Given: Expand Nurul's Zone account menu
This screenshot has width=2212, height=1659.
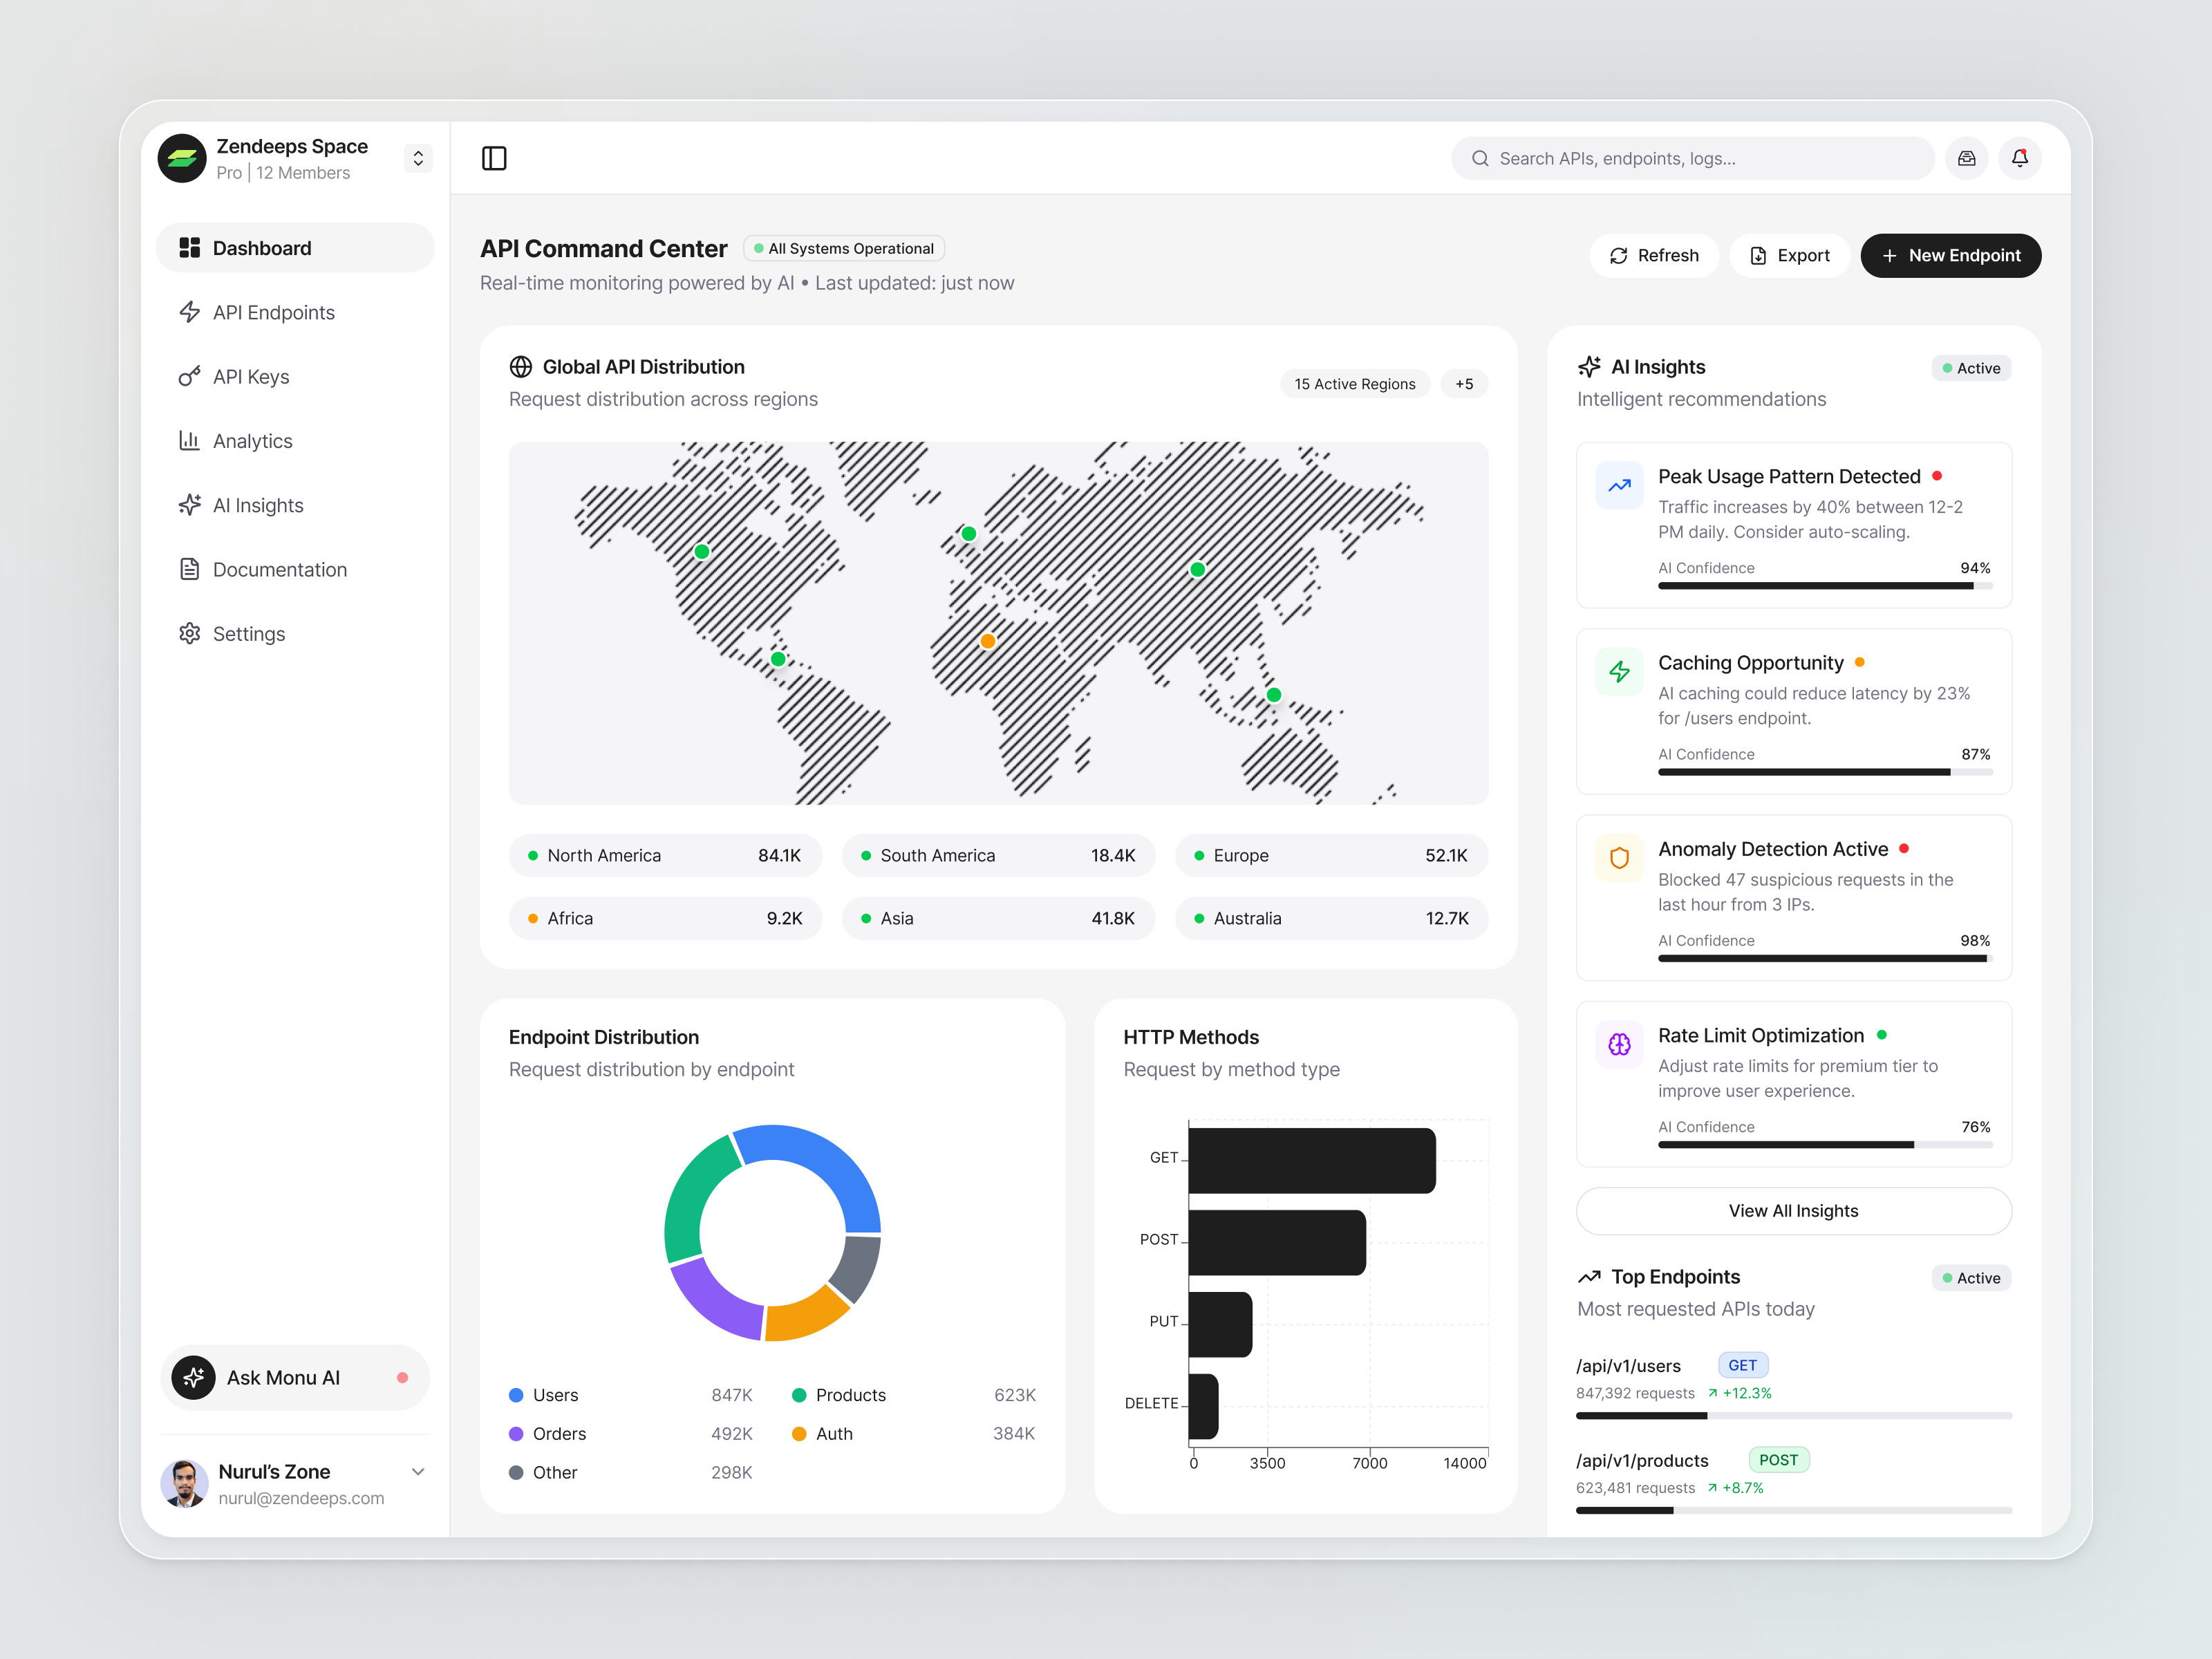Looking at the screenshot, I should [x=418, y=1471].
